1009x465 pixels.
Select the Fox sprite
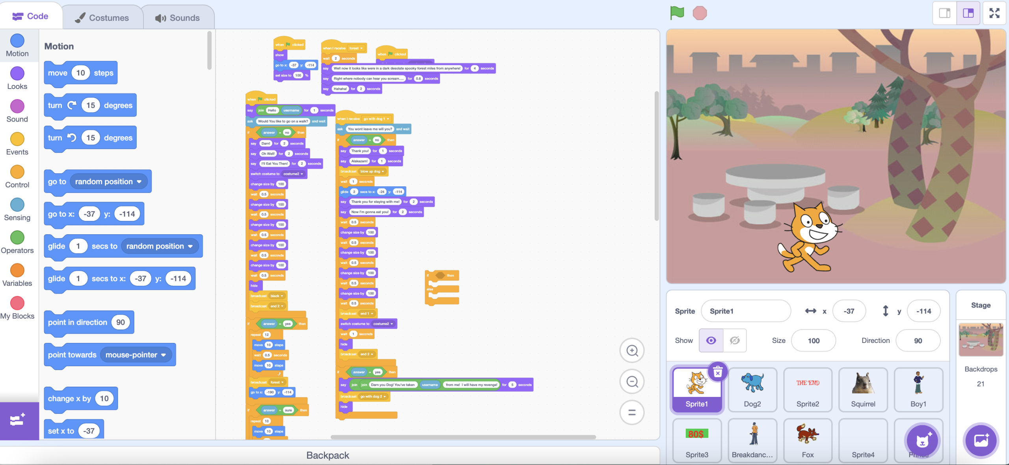pyautogui.click(x=808, y=440)
